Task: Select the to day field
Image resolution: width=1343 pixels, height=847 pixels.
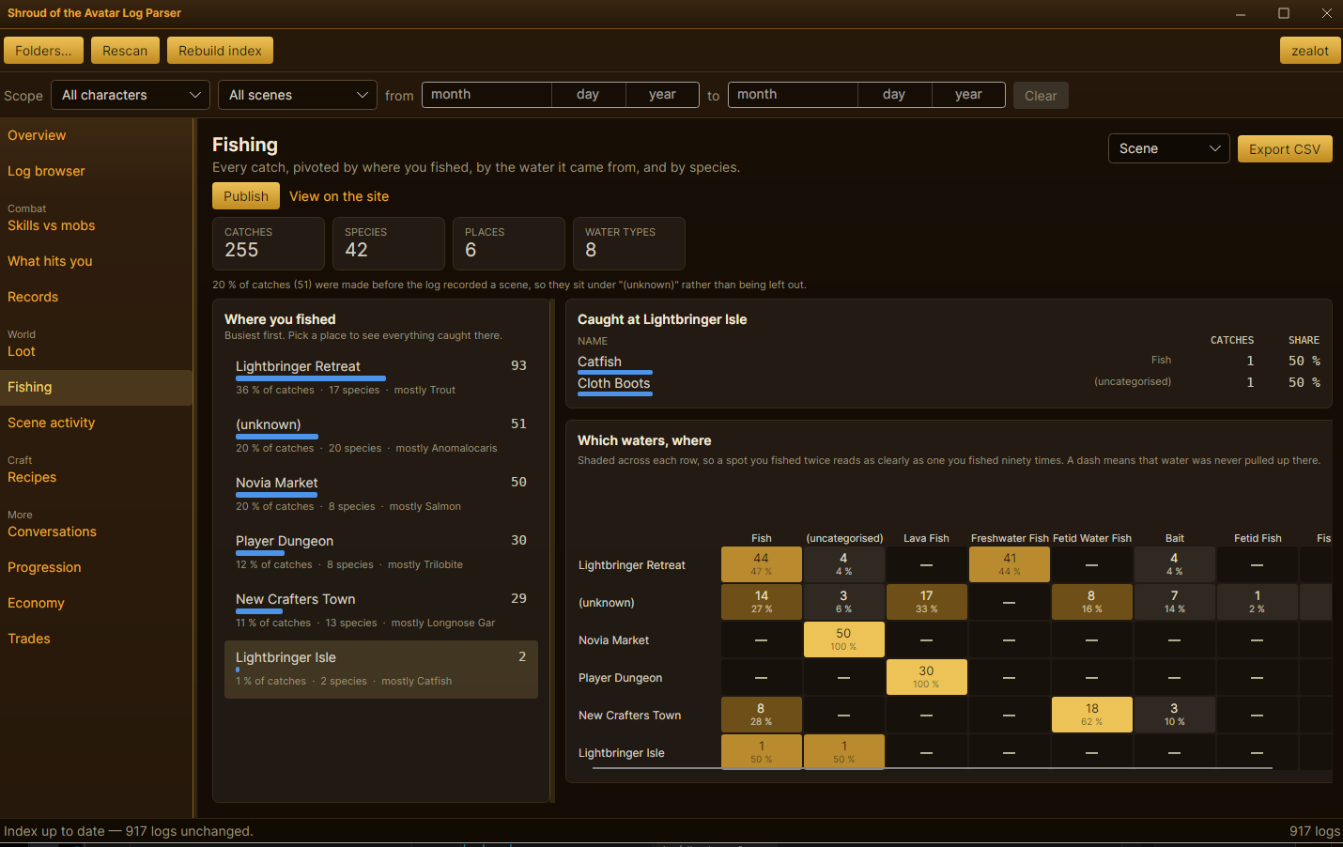Action: (x=894, y=95)
